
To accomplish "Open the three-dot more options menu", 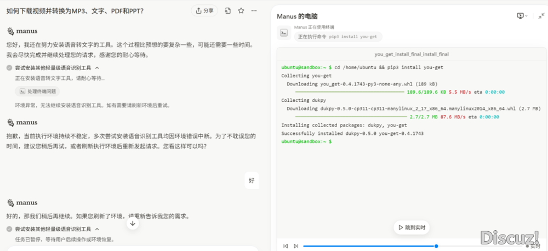I will tap(254, 10).
